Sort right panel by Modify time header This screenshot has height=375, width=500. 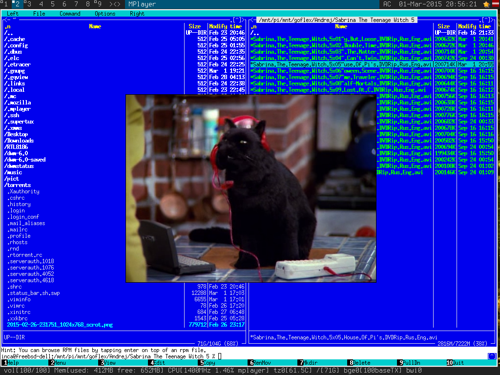(x=474, y=26)
